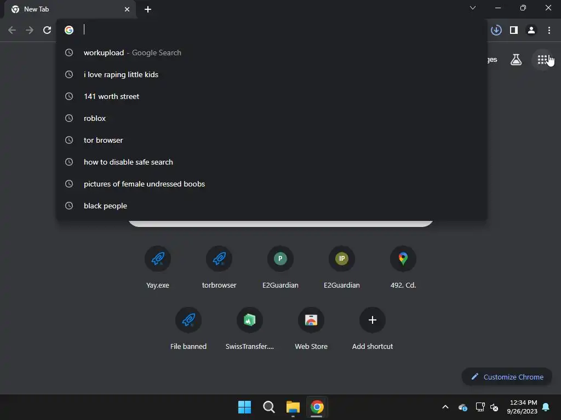Show hidden system tray icons
Image resolution: width=561 pixels, height=420 pixels.
pos(445,407)
